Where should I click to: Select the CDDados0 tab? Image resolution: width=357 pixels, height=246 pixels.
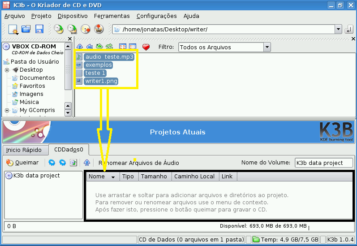point(69,150)
